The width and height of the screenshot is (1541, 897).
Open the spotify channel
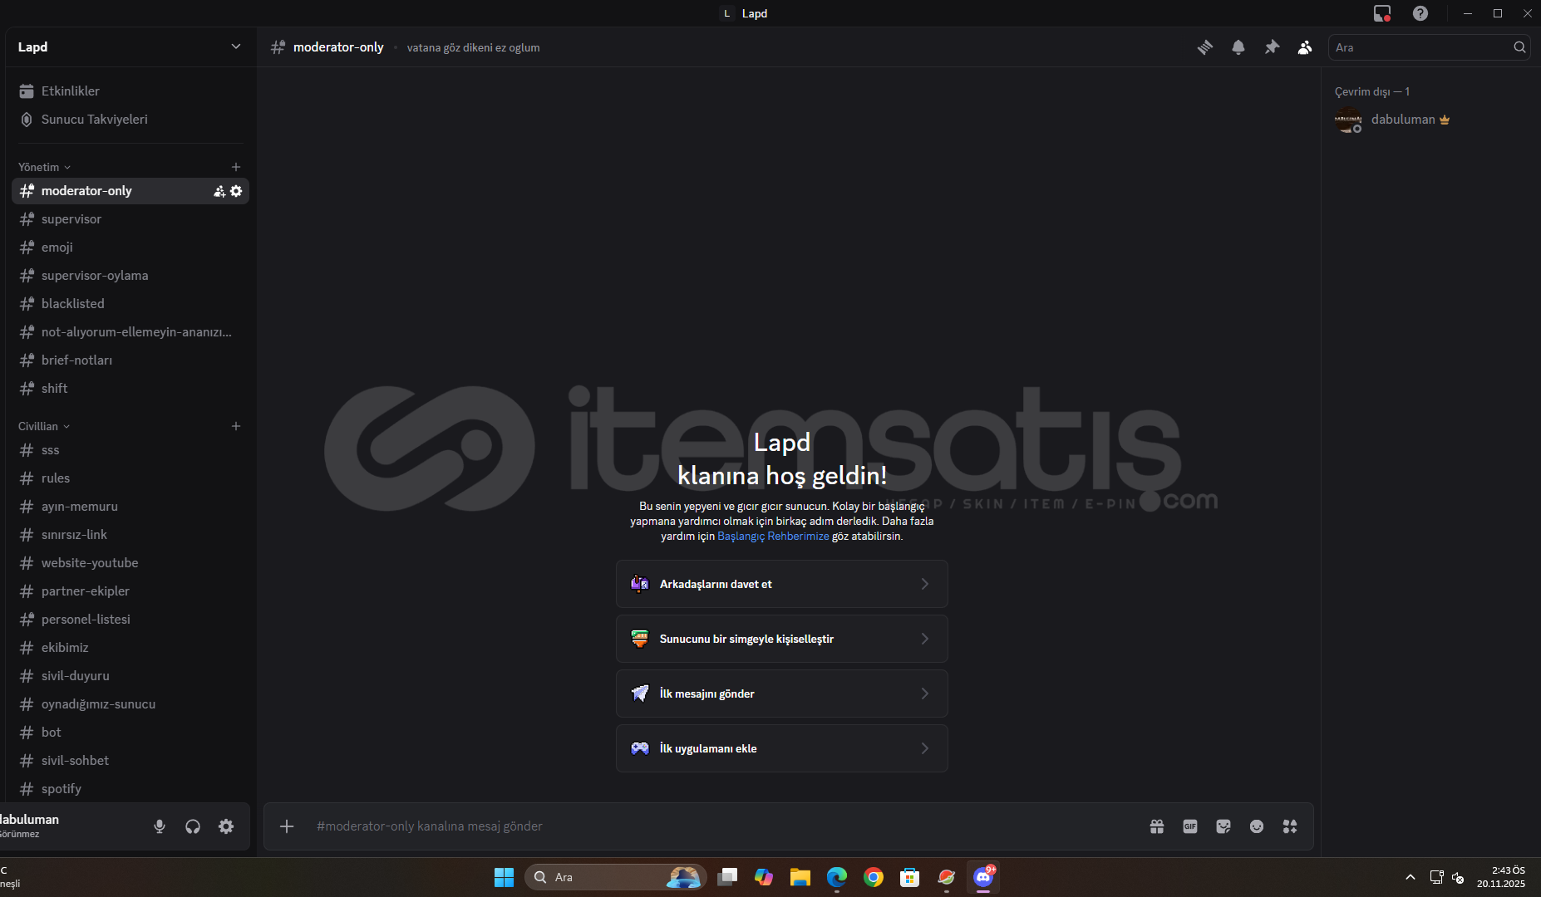tap(130, 789)
